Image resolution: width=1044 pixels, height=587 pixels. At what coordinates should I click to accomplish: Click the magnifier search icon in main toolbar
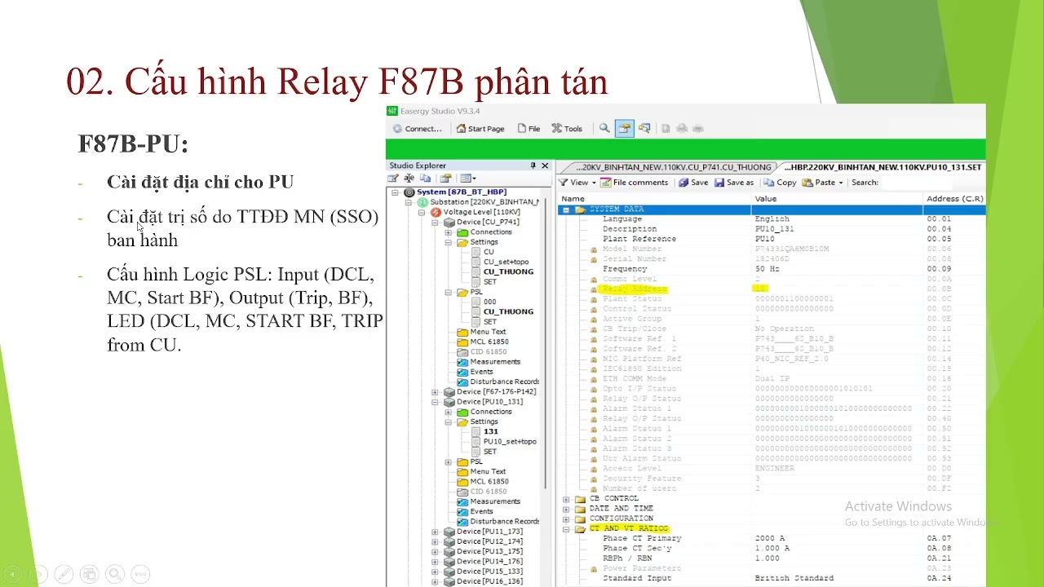[x=604, y=128]
